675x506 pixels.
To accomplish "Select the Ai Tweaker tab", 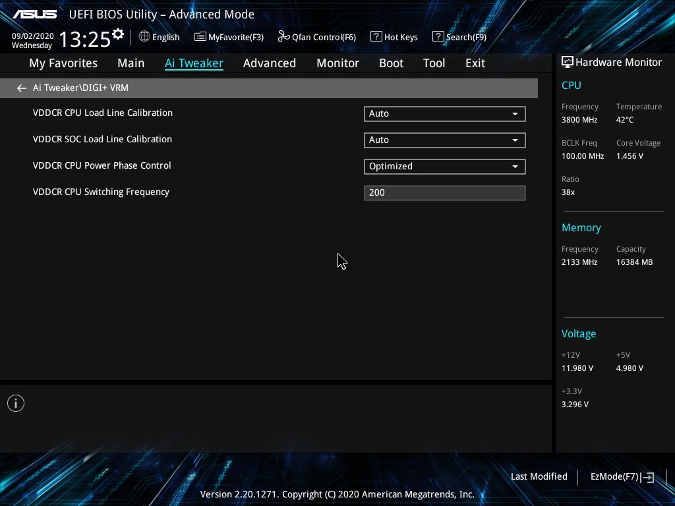I will click(x=194, y=63).
